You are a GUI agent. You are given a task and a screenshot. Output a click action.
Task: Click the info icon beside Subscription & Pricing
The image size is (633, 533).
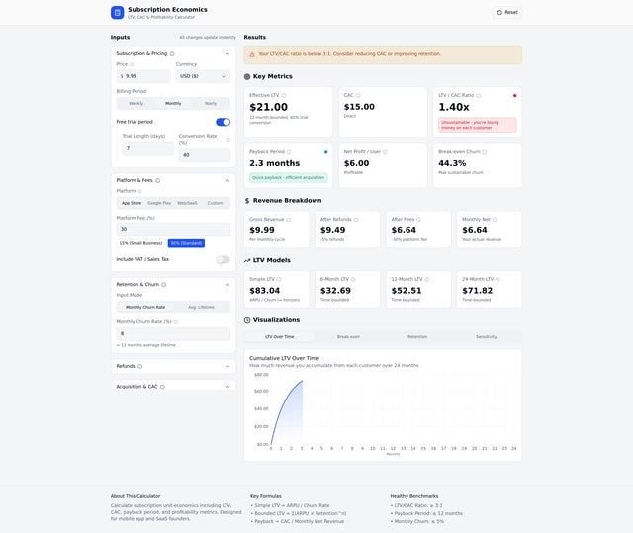tap(172, 53)
